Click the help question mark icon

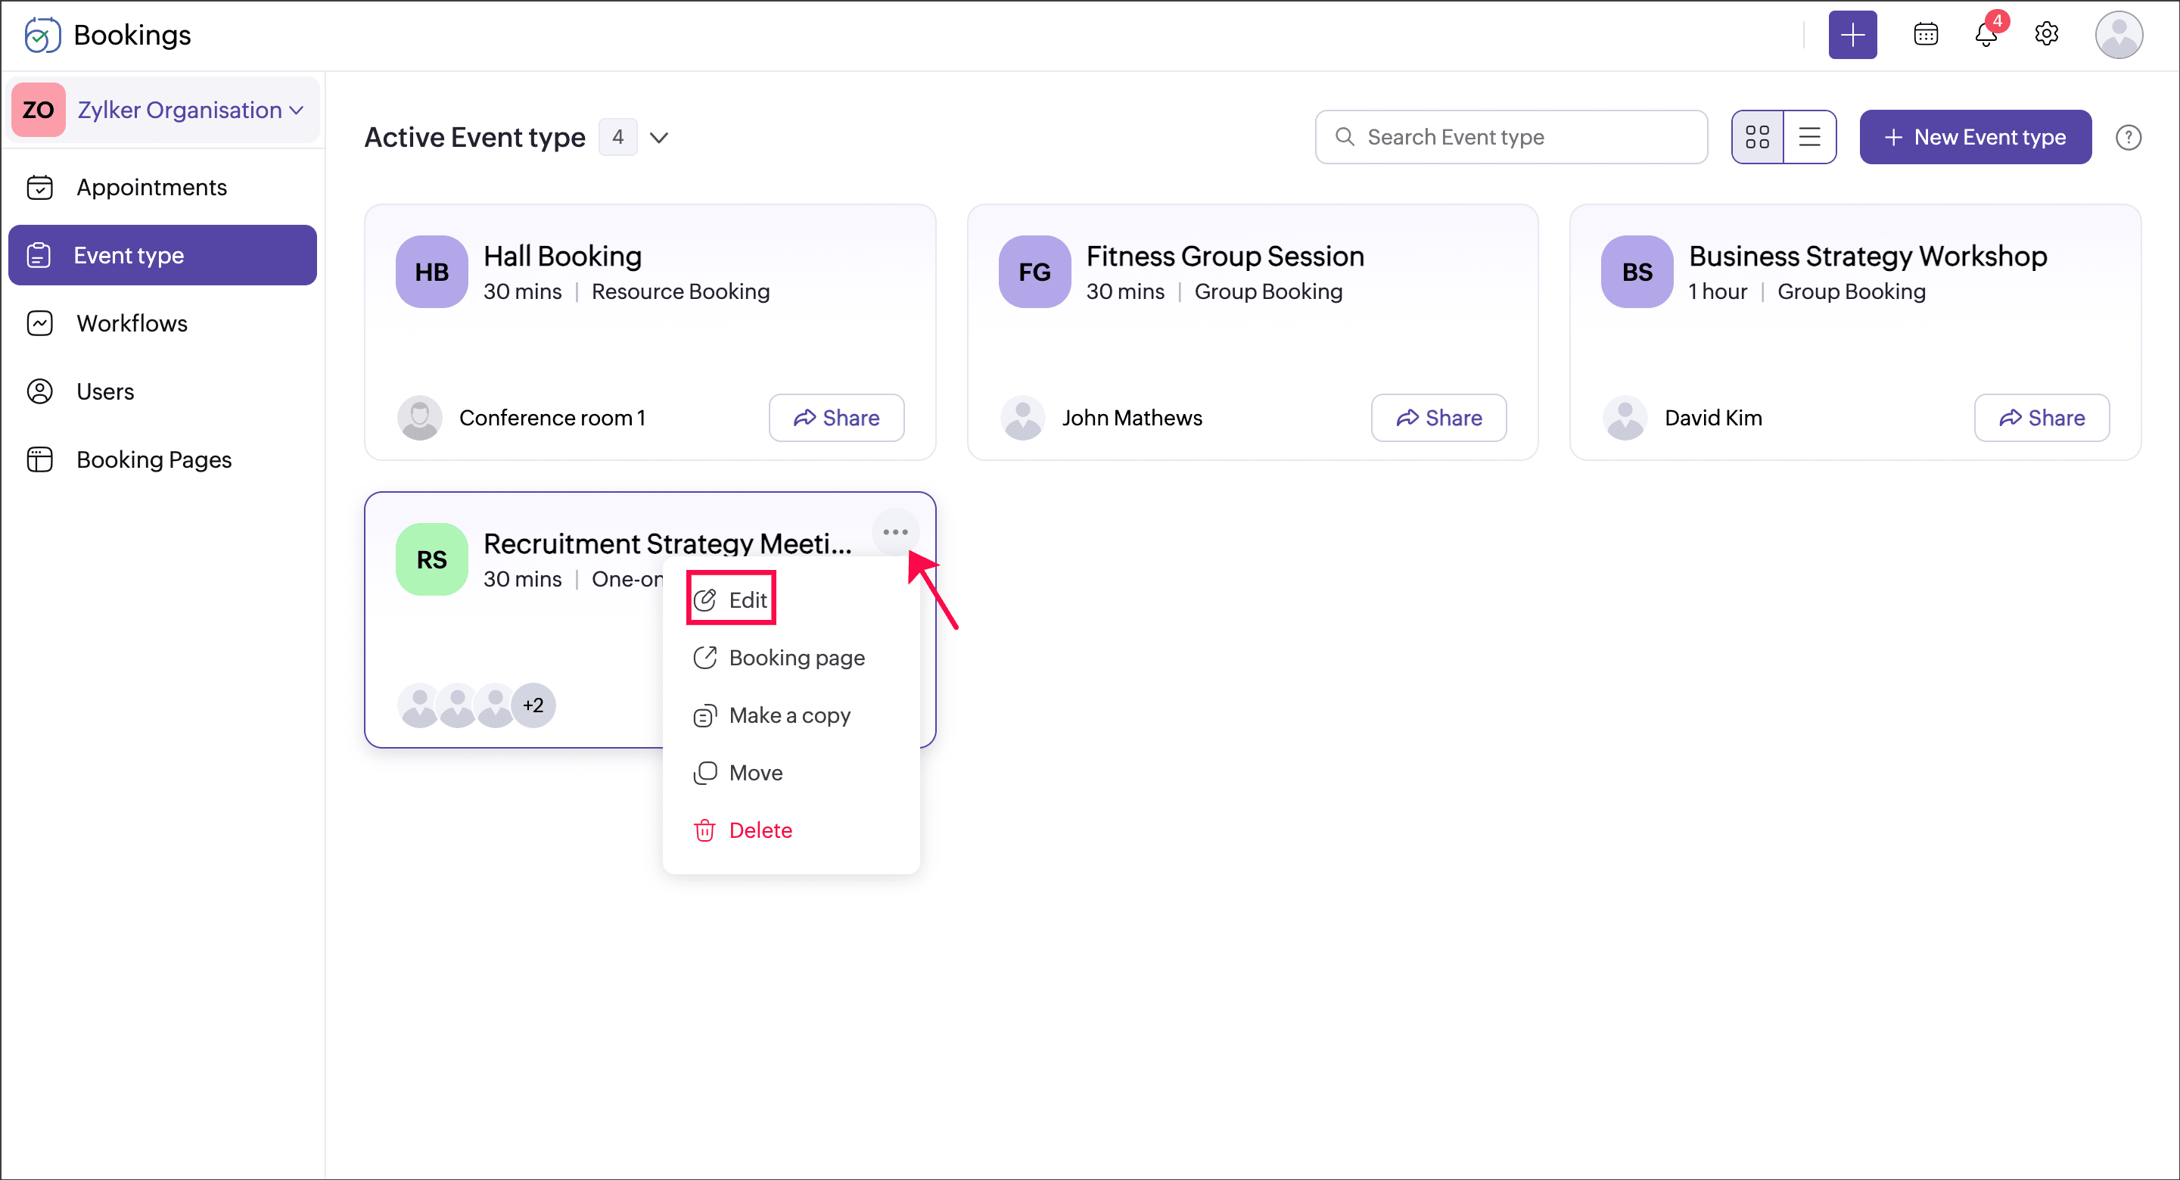(x=2128, y=137)
